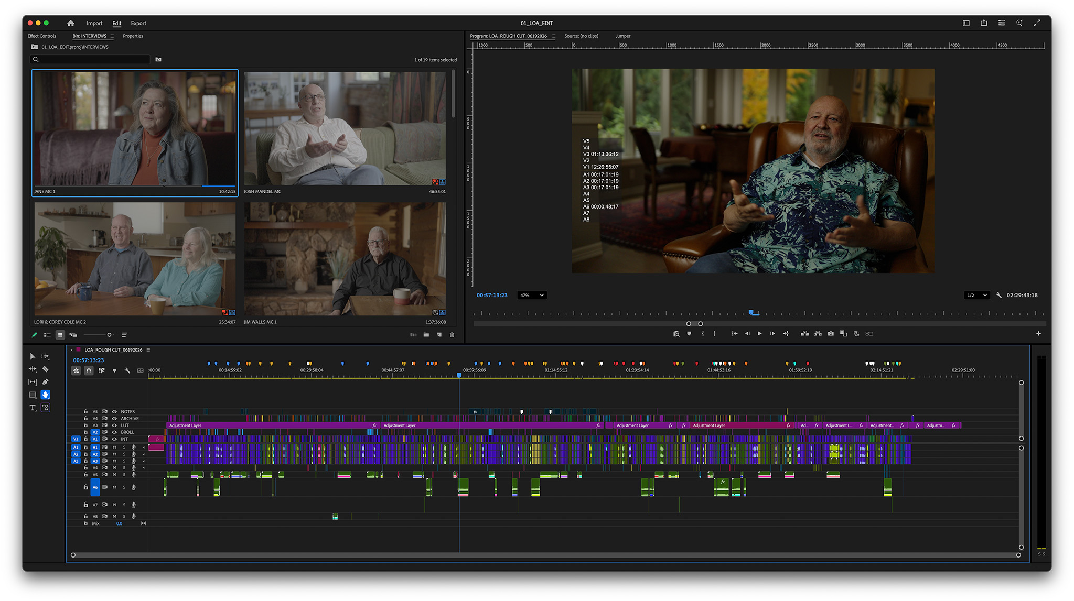This screenshot has height=601, width=1074.
Task: Toggle nest insert and overwrite mode
Action: click(x=76, y=370)
